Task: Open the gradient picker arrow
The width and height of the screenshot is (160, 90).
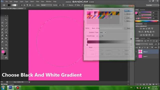Action: [17, 5]
